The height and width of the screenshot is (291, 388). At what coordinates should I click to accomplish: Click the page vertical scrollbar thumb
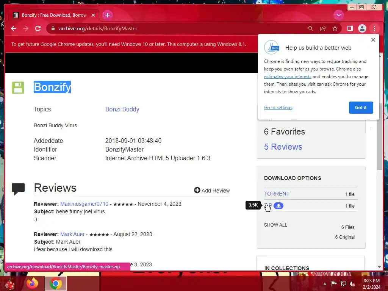(379, 137)
